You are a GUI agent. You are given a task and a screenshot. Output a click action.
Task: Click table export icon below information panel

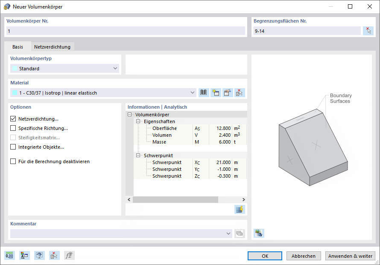(x=240, y=209)
